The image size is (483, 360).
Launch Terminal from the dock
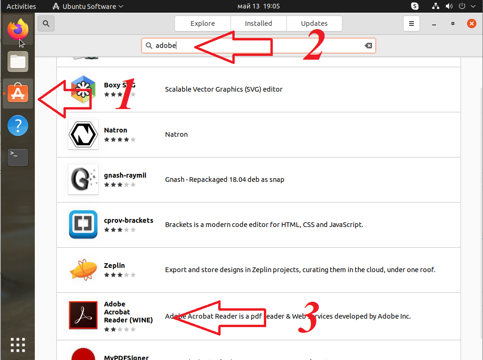(18, 157)
